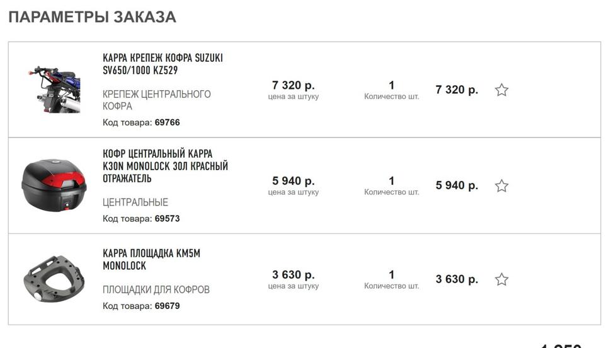
Task: Select quantity 1 for the KZ529 mount
Action: [x=392, y=85]
